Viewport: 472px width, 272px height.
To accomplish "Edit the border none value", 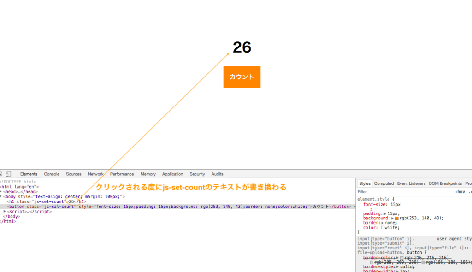I will pos(390,223).
